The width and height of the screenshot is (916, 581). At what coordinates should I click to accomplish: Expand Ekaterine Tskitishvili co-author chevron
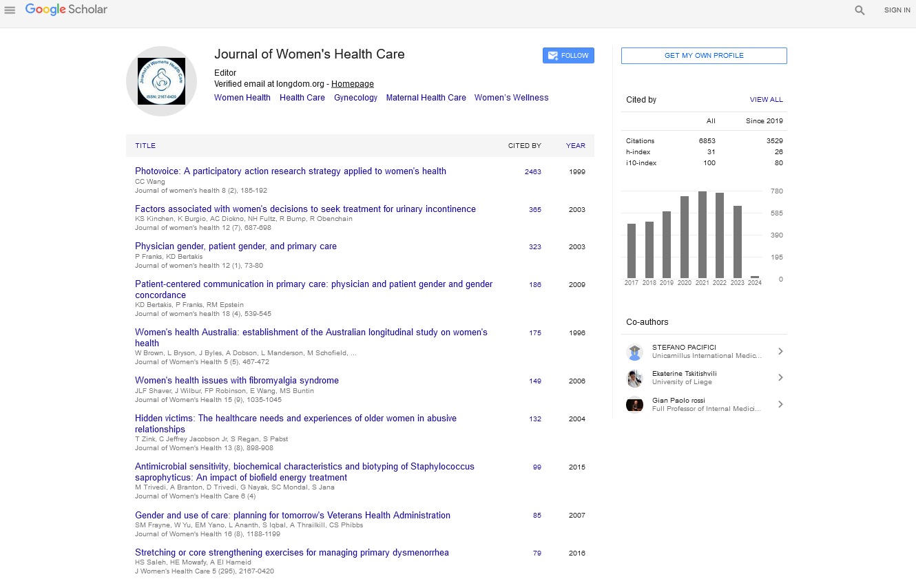(780, 378)
